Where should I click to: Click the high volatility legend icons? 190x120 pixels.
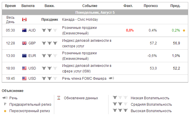[121, 111]
